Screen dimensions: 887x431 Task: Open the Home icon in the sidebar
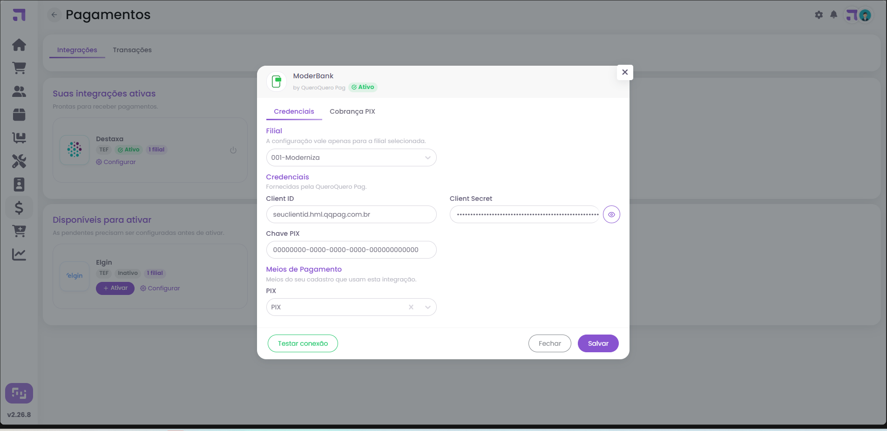[19, 45]
